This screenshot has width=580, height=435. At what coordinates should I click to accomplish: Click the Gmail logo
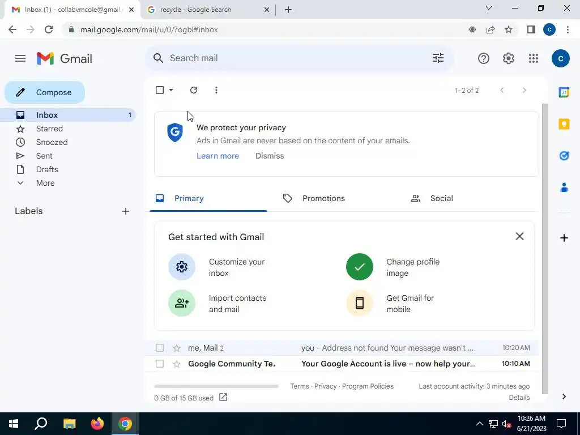(65, 58)
